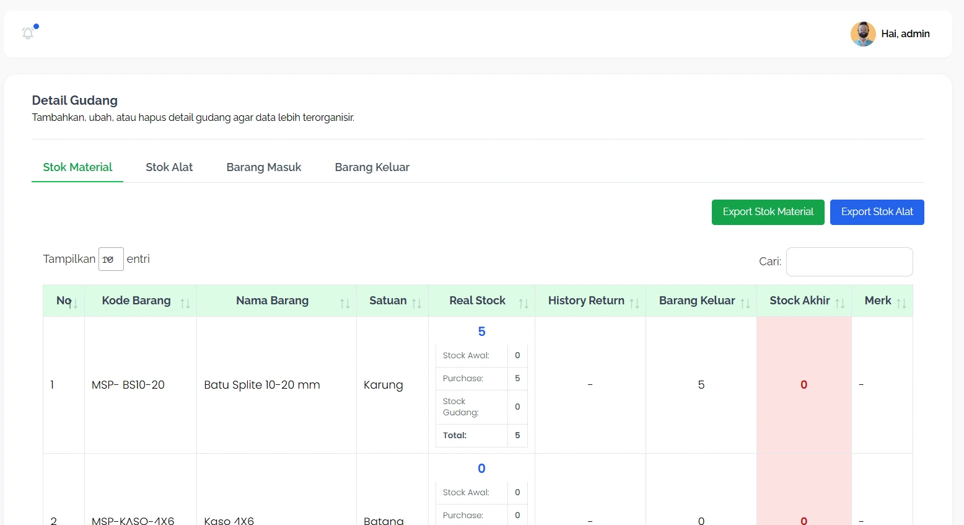
Task: Click Real Stock value 5 in row 1
Action: tap(481, 332)
